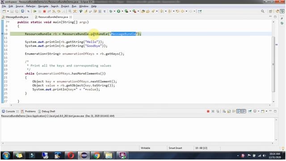
Task: Open the Back navigation history dropdown
Action: pyautogui.click(x=186, y=11)
